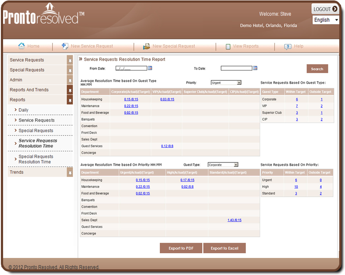Image resolution: width=345 pixels, height=275 pixels.
Task: Open Maintenance High 0.02/0.8 link
Action: [187, 187]
